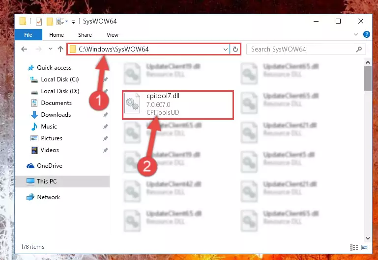Click the Forward navigation arrow

pos(38,50)
